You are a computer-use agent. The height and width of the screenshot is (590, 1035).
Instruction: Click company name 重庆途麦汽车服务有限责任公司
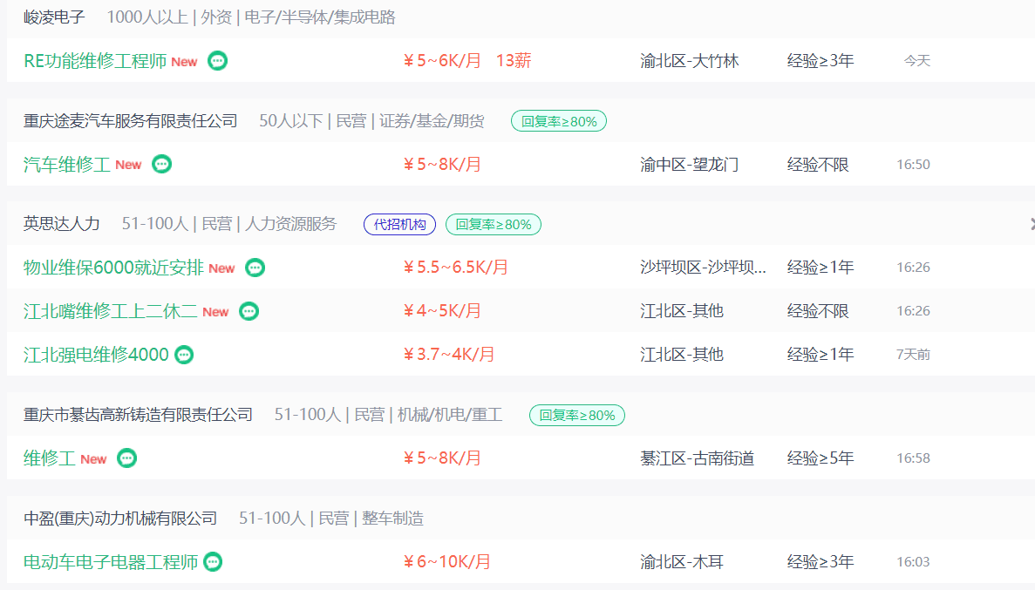click(131, 121)
